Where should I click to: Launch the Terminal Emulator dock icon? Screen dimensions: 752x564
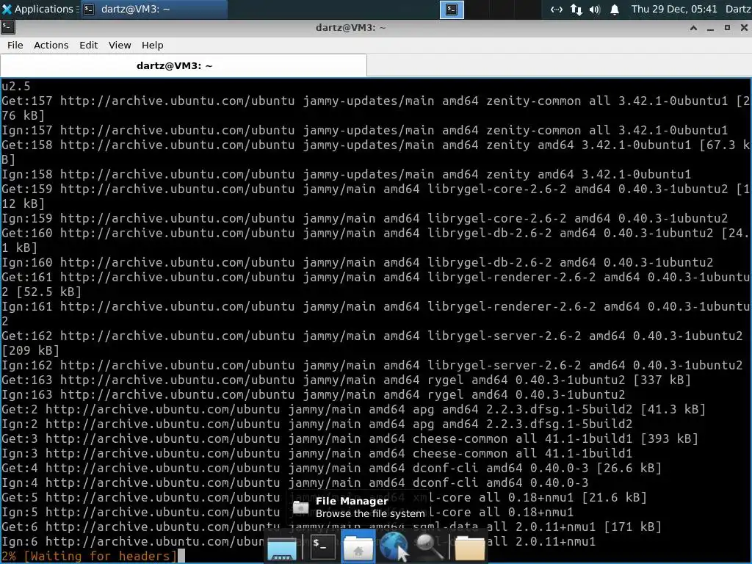click(322, 546)
